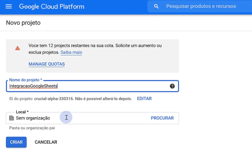Click EDITAR to edit project ID

[144, 99]
